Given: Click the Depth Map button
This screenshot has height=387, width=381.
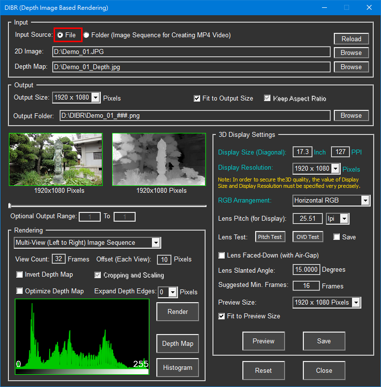Looking at the screenshot, I should pos(177,343).
